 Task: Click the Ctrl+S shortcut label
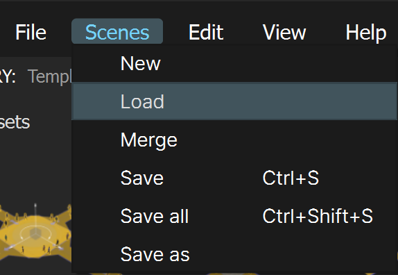(x=291, y=178)
